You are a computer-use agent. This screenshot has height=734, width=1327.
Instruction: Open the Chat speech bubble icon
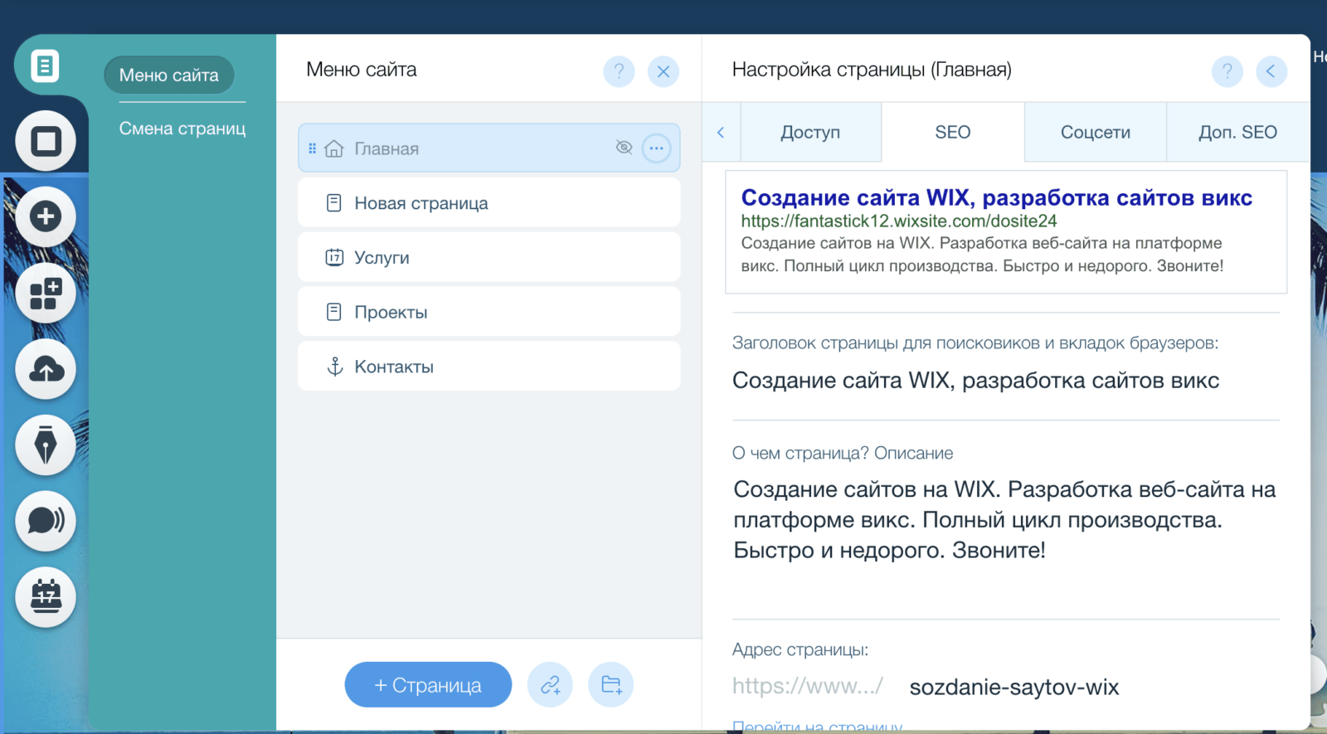click(x=46, y=521)
